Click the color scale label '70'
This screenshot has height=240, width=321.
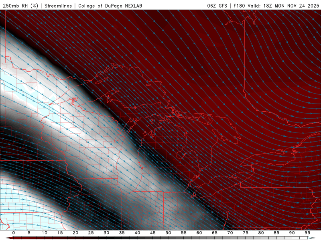click(230, 233)
